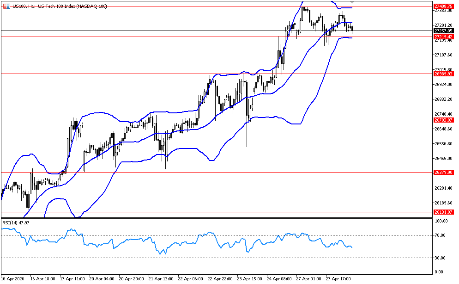459x284 pixels.
Task: Select the 26131.07 red price tag
Action: pos(443,212)
